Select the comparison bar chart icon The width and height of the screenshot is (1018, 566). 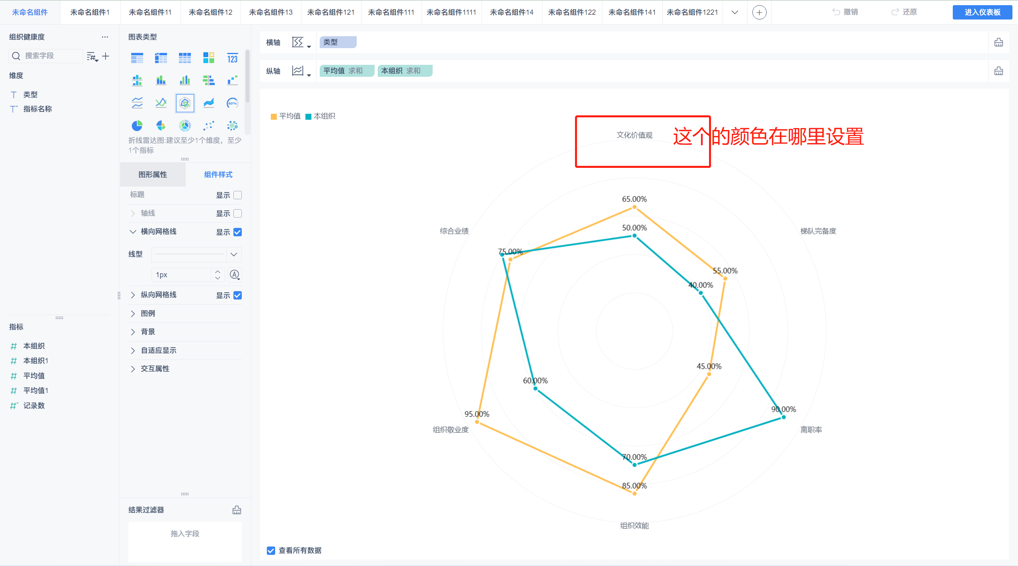coord(209,80)
